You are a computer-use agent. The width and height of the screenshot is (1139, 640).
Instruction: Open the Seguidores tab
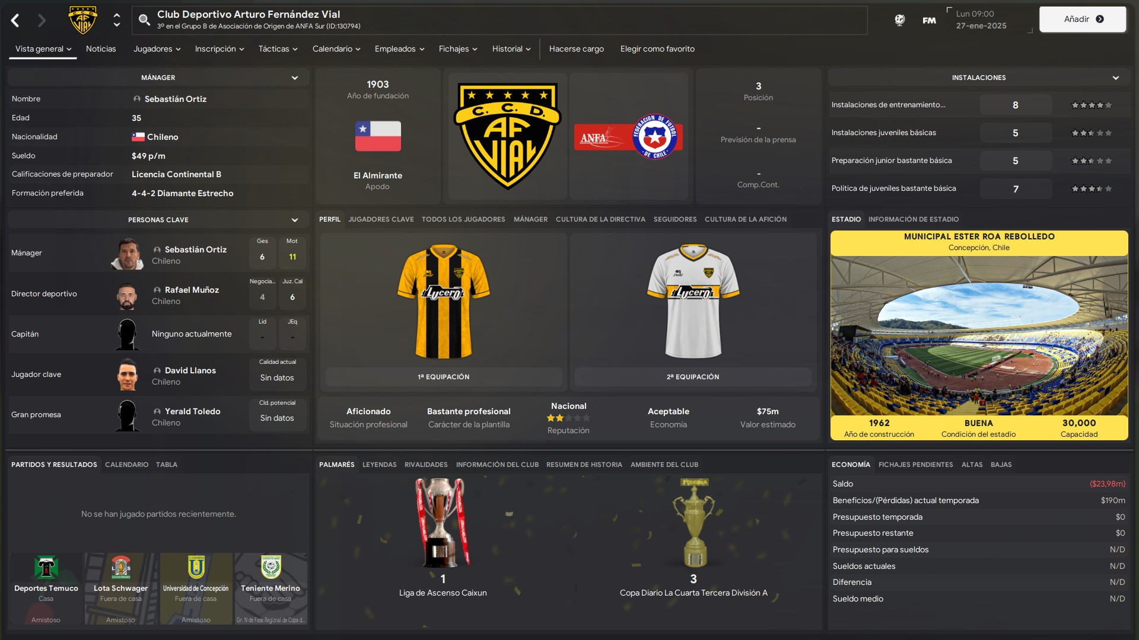pos(675,219)
